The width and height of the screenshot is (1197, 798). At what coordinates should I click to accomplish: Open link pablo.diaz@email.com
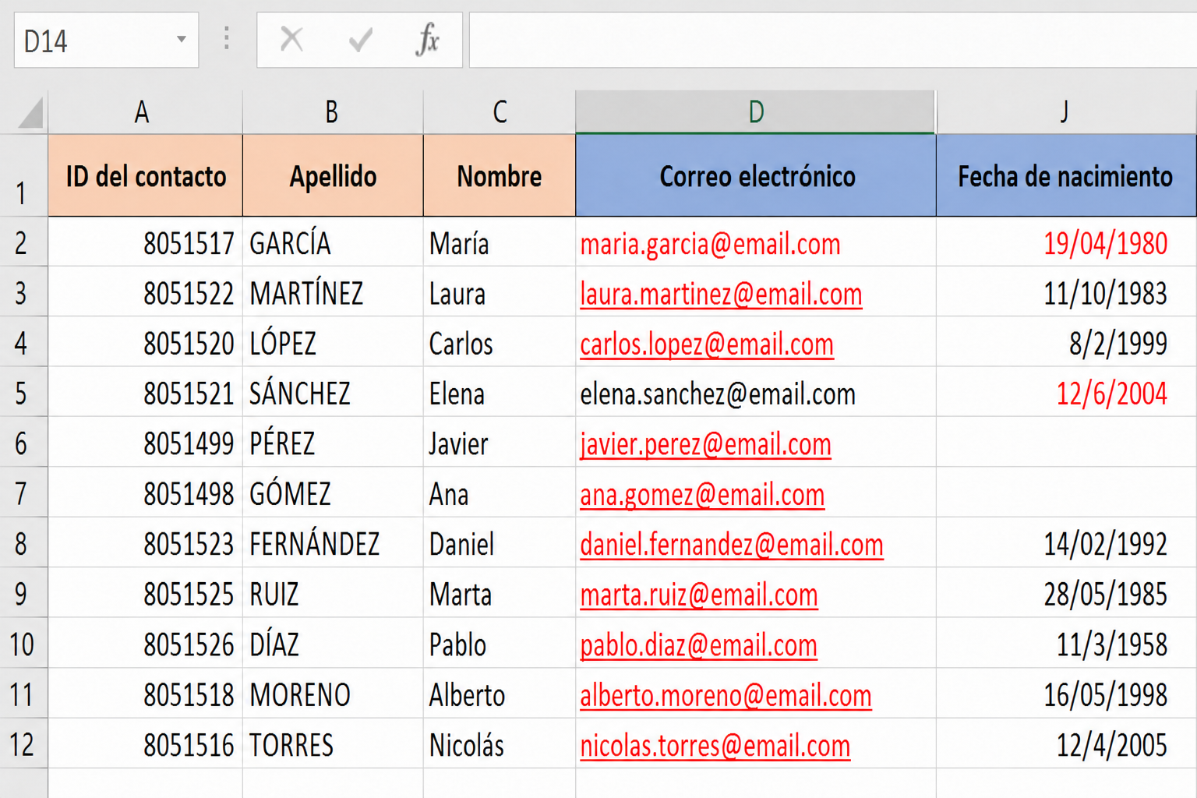[x=698, y=644]
